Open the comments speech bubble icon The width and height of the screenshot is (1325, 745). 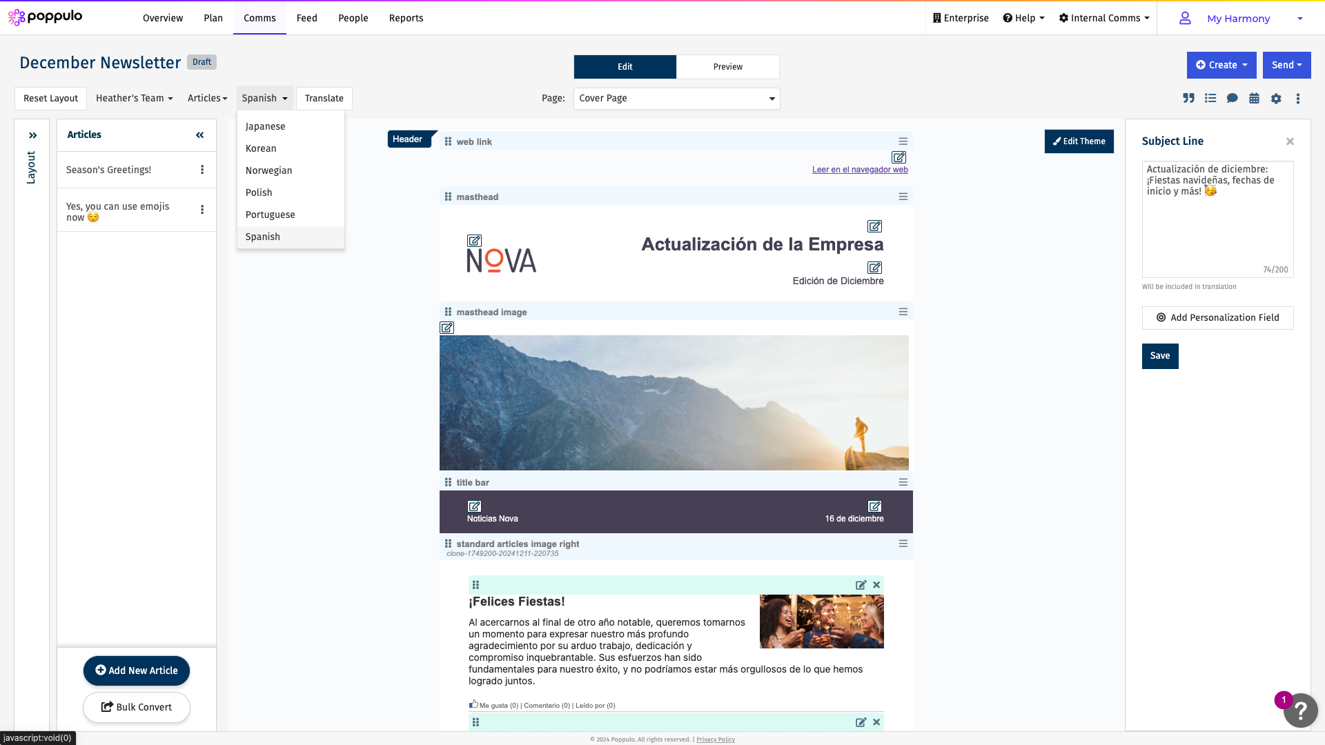pyautogui.click(x=1232, y=99)
